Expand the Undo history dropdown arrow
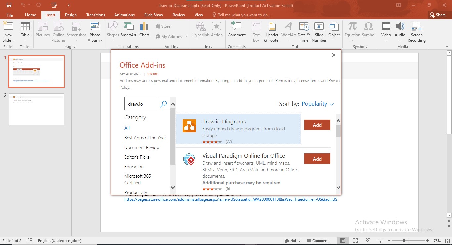The width and height of the screenshot is (452, 245). [x=29, y=5]
